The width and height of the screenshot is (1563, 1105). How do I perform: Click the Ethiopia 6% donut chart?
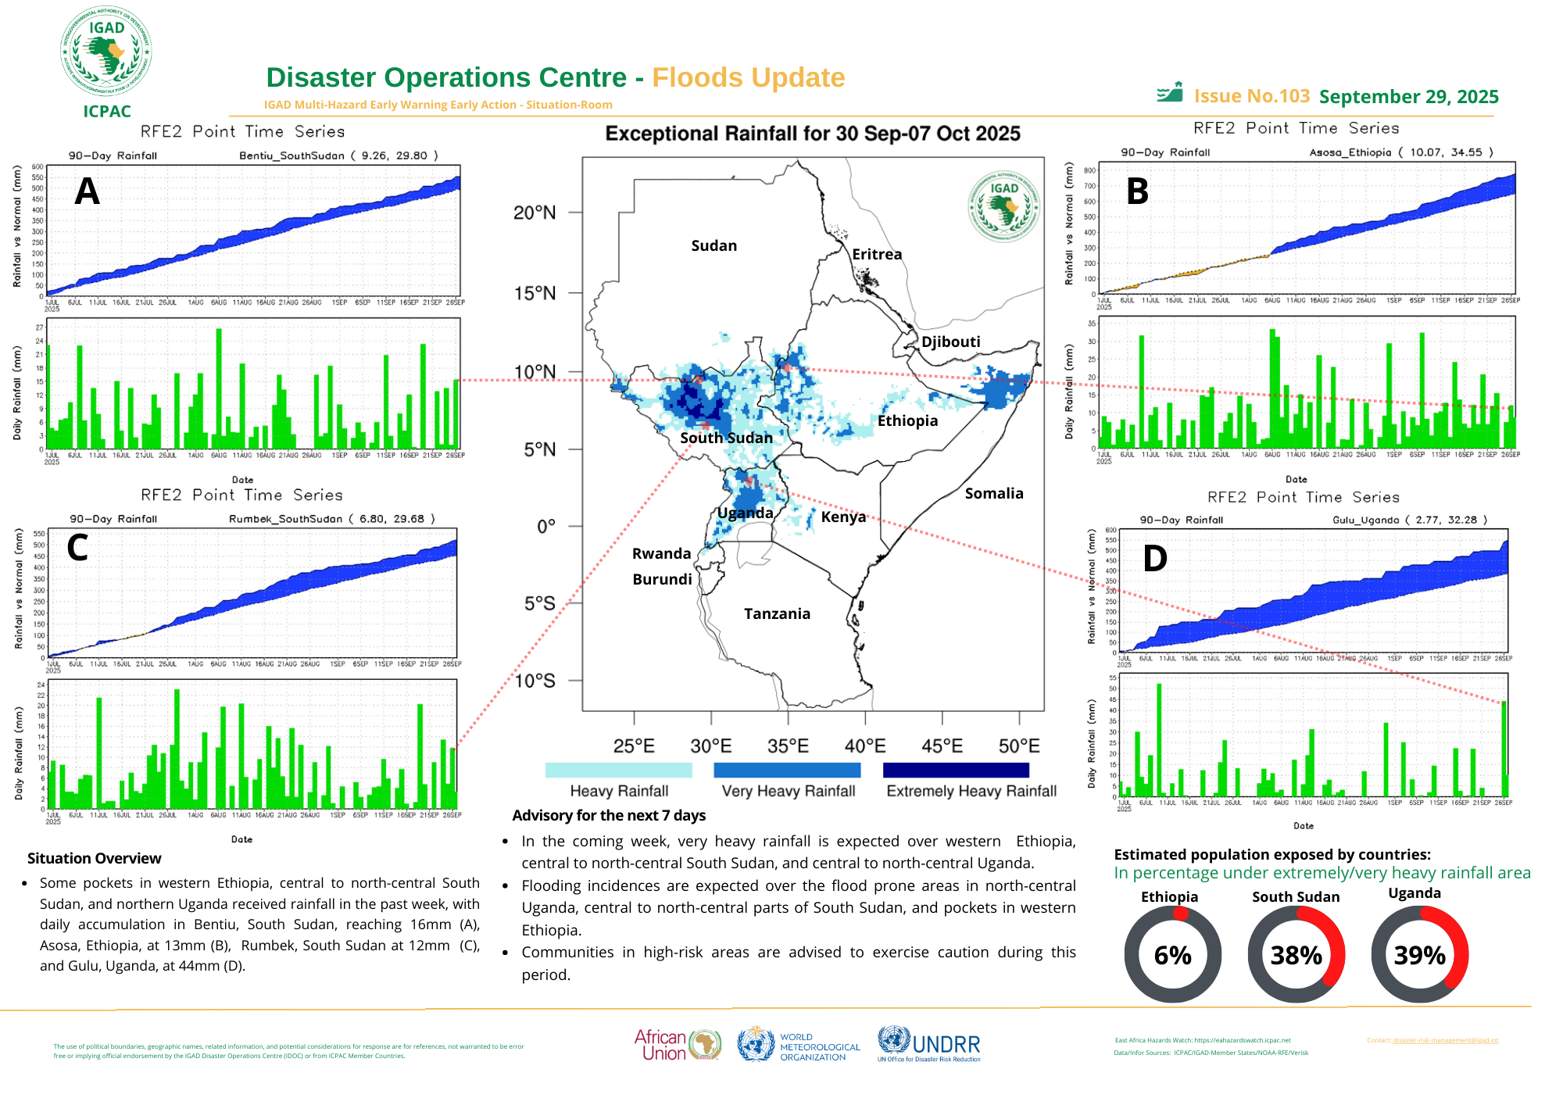tap(1172, 954)
